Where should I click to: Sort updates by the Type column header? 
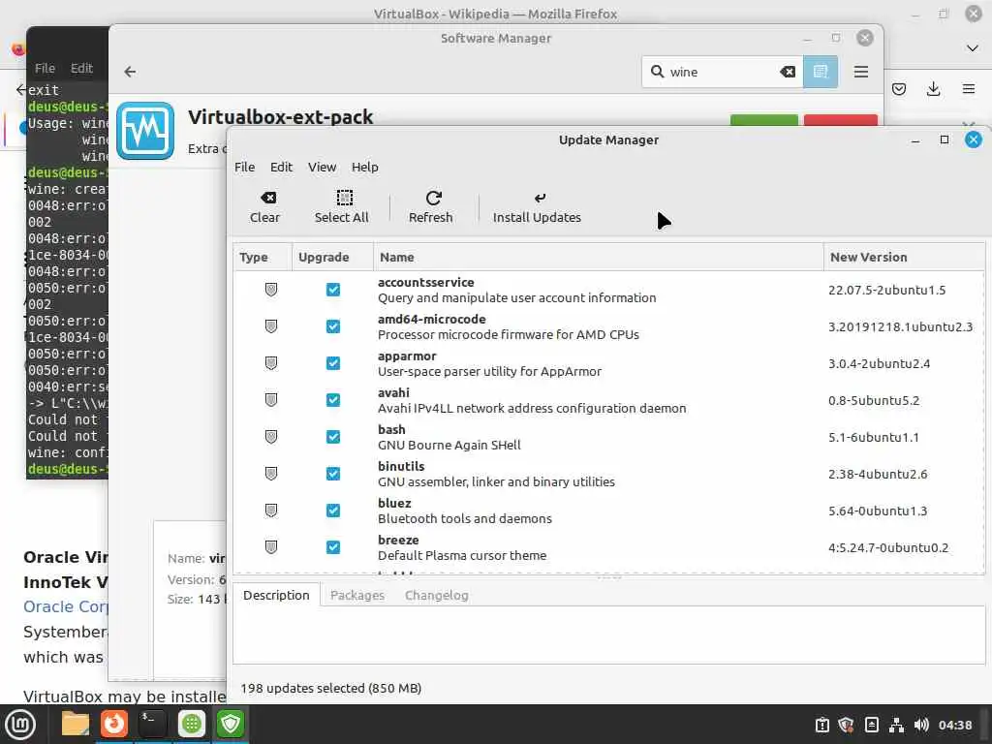pyautogui.click(x=262, y=257)
